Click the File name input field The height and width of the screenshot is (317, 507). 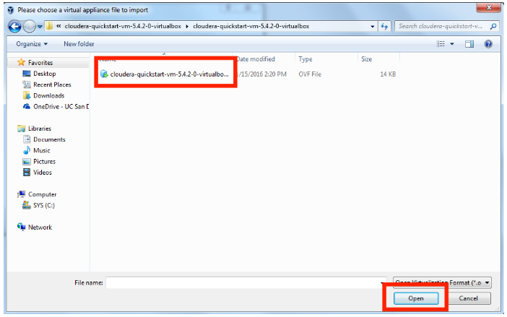coord(246,283)
